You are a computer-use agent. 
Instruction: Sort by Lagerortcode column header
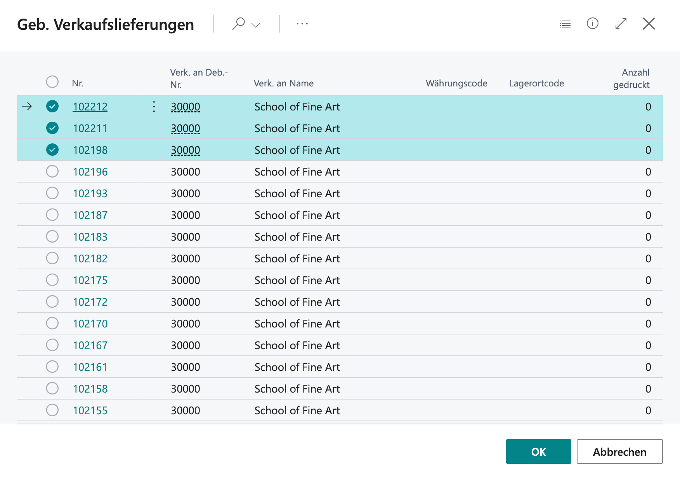tap(537, 83)
